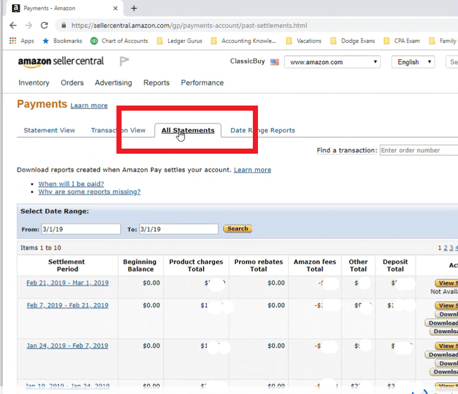Switch to the Transaction View tab
The image size is (458, 394).
click(118, 130)
